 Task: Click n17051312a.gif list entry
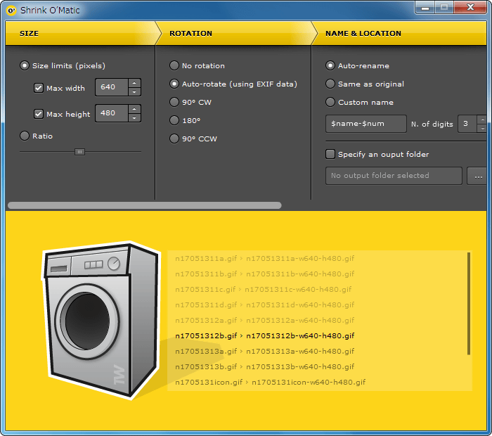[264, 320]
